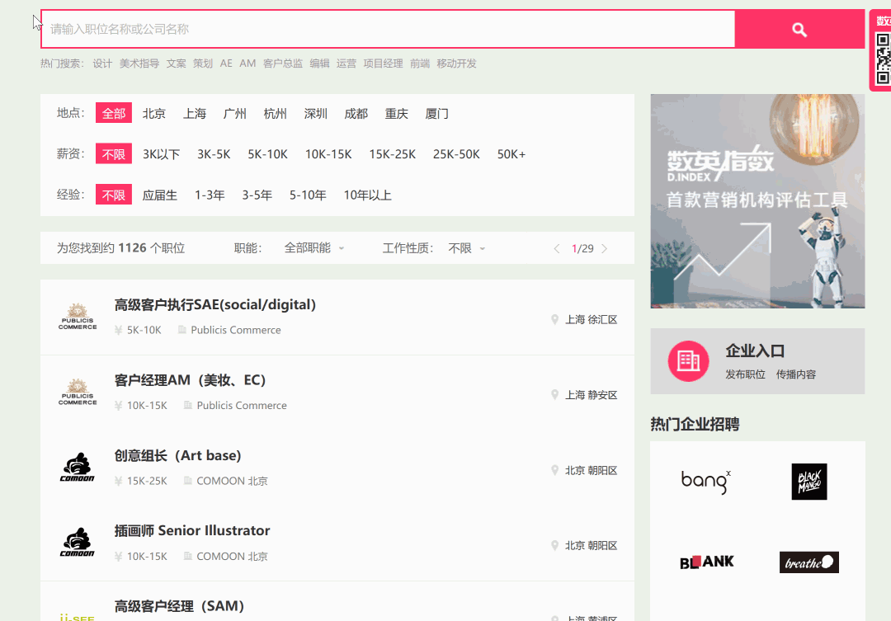The height and width of the screenshot is (621, 891).
Task: Filter location by 北京
Action: (154, 114)
